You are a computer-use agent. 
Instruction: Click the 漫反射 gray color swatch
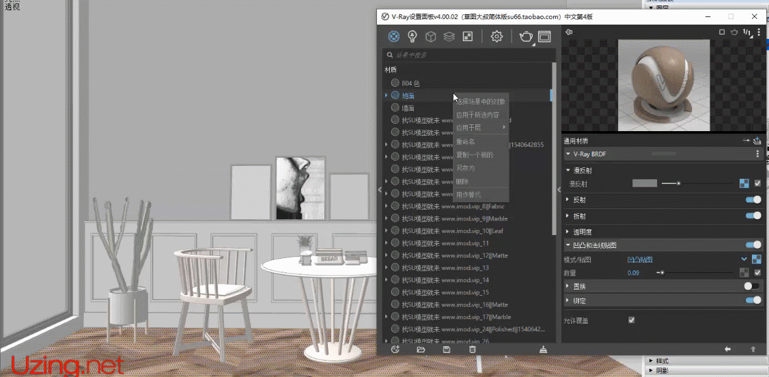click(644, 183)
